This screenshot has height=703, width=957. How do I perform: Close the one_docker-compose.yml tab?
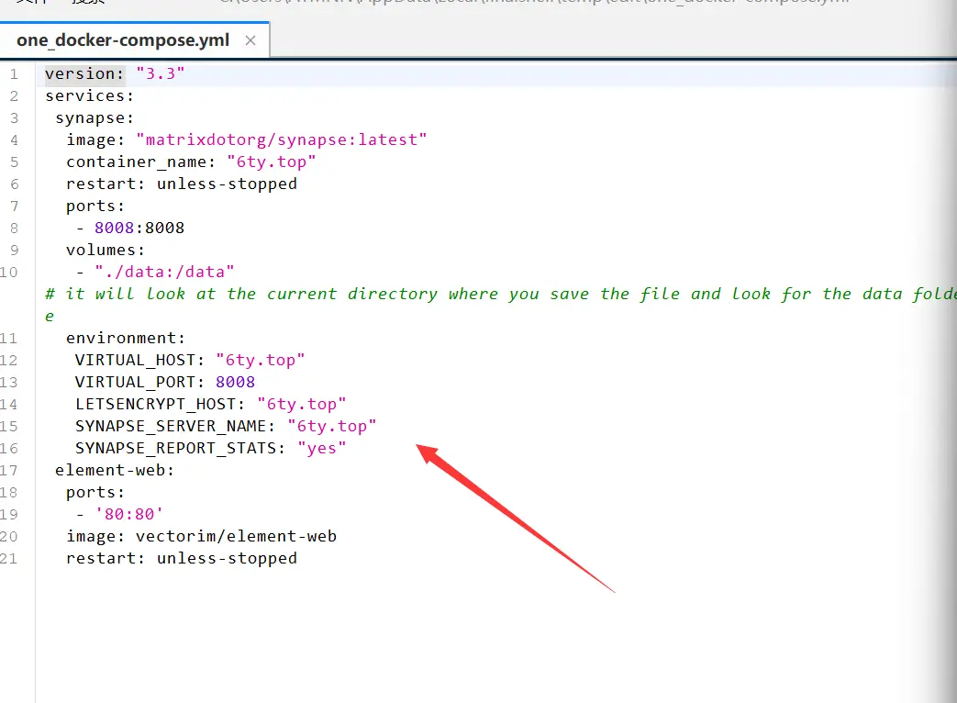[x=250, y=40]
